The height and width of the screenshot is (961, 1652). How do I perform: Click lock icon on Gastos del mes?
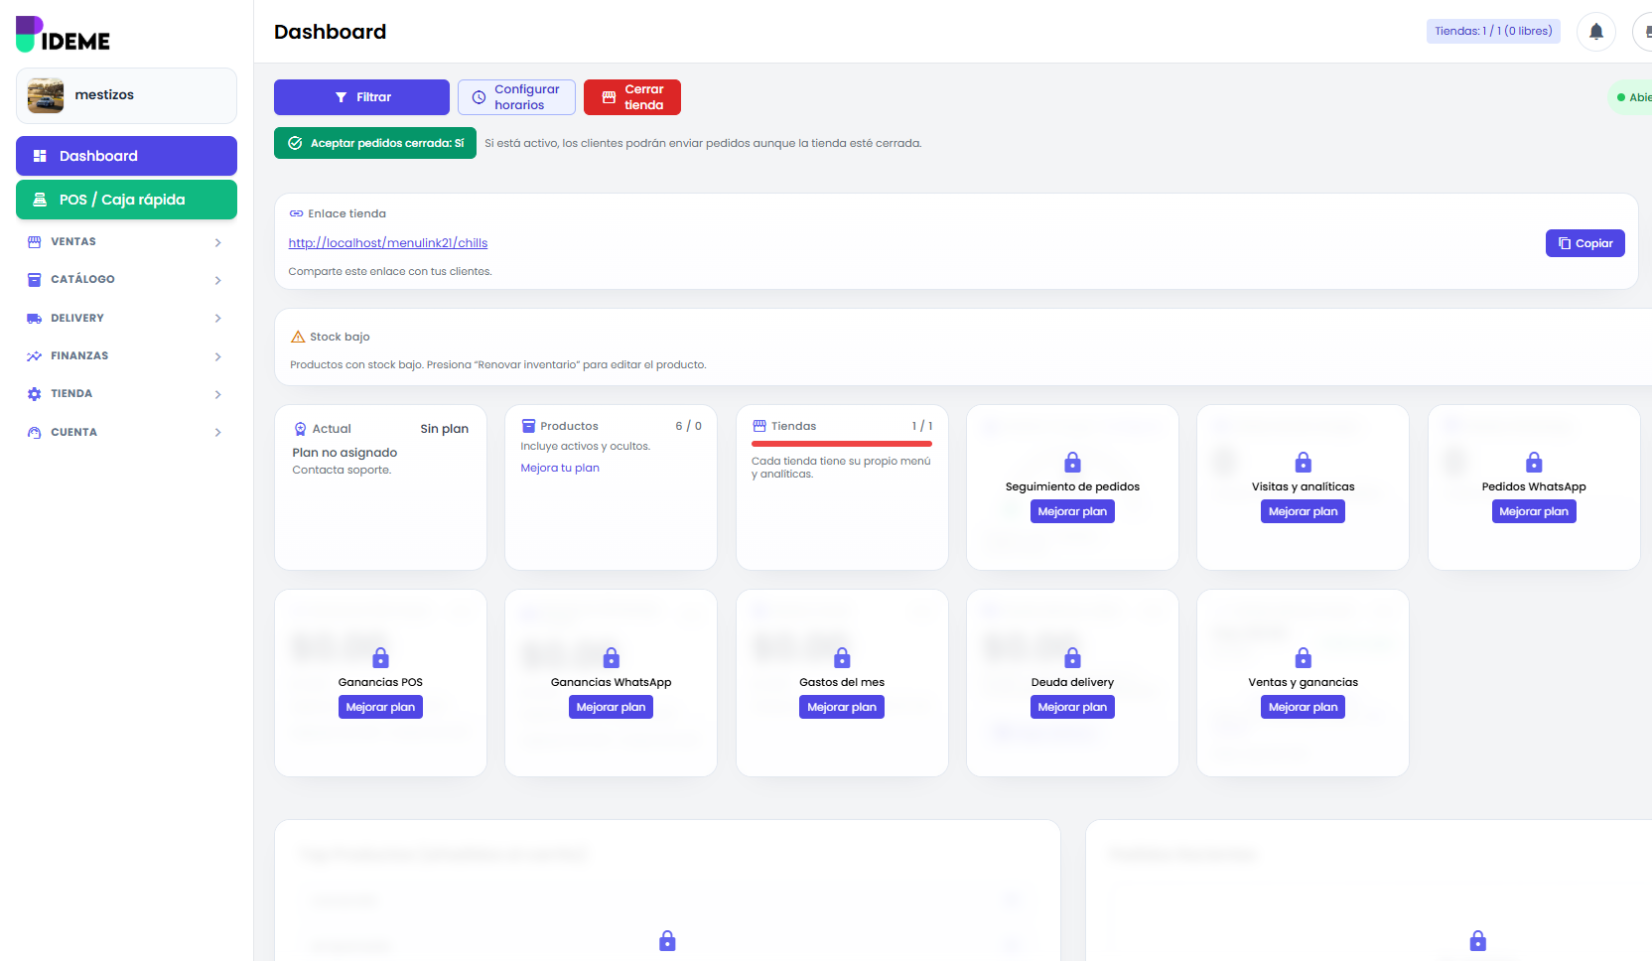coord(842,658)
